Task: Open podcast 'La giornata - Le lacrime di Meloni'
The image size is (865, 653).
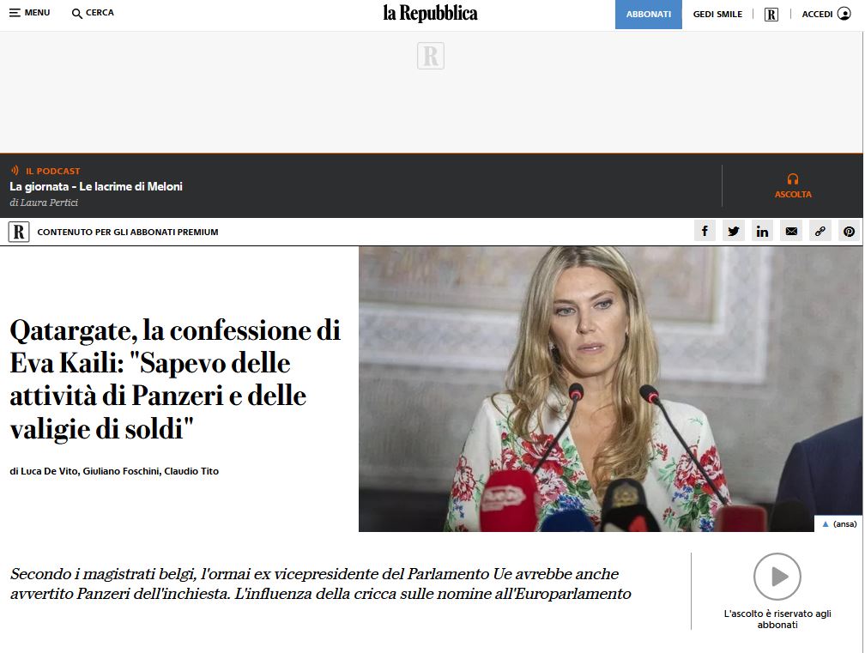Action: [x=96, y=186]
